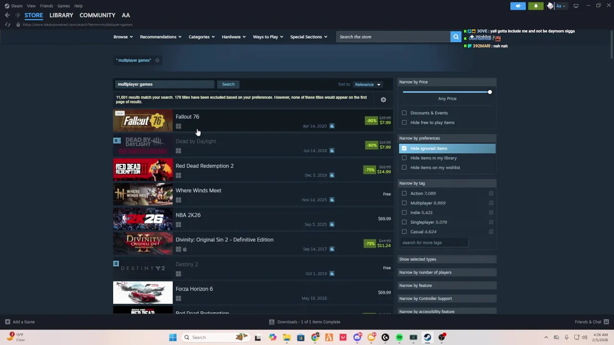
Task: Open Chrome from the taskbar
Action: (315, 337)
